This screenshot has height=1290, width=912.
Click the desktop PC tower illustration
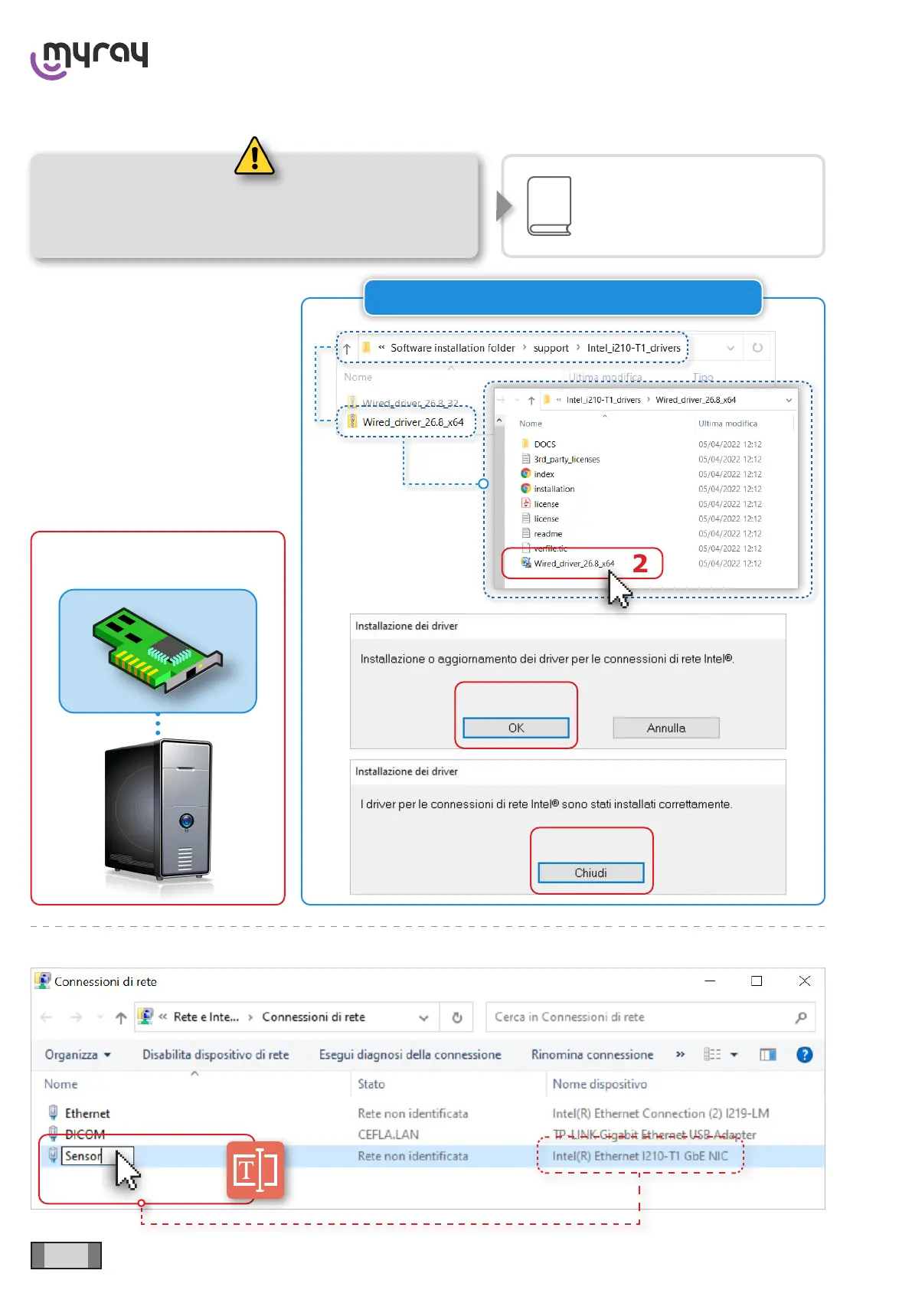tap(158, 809)
